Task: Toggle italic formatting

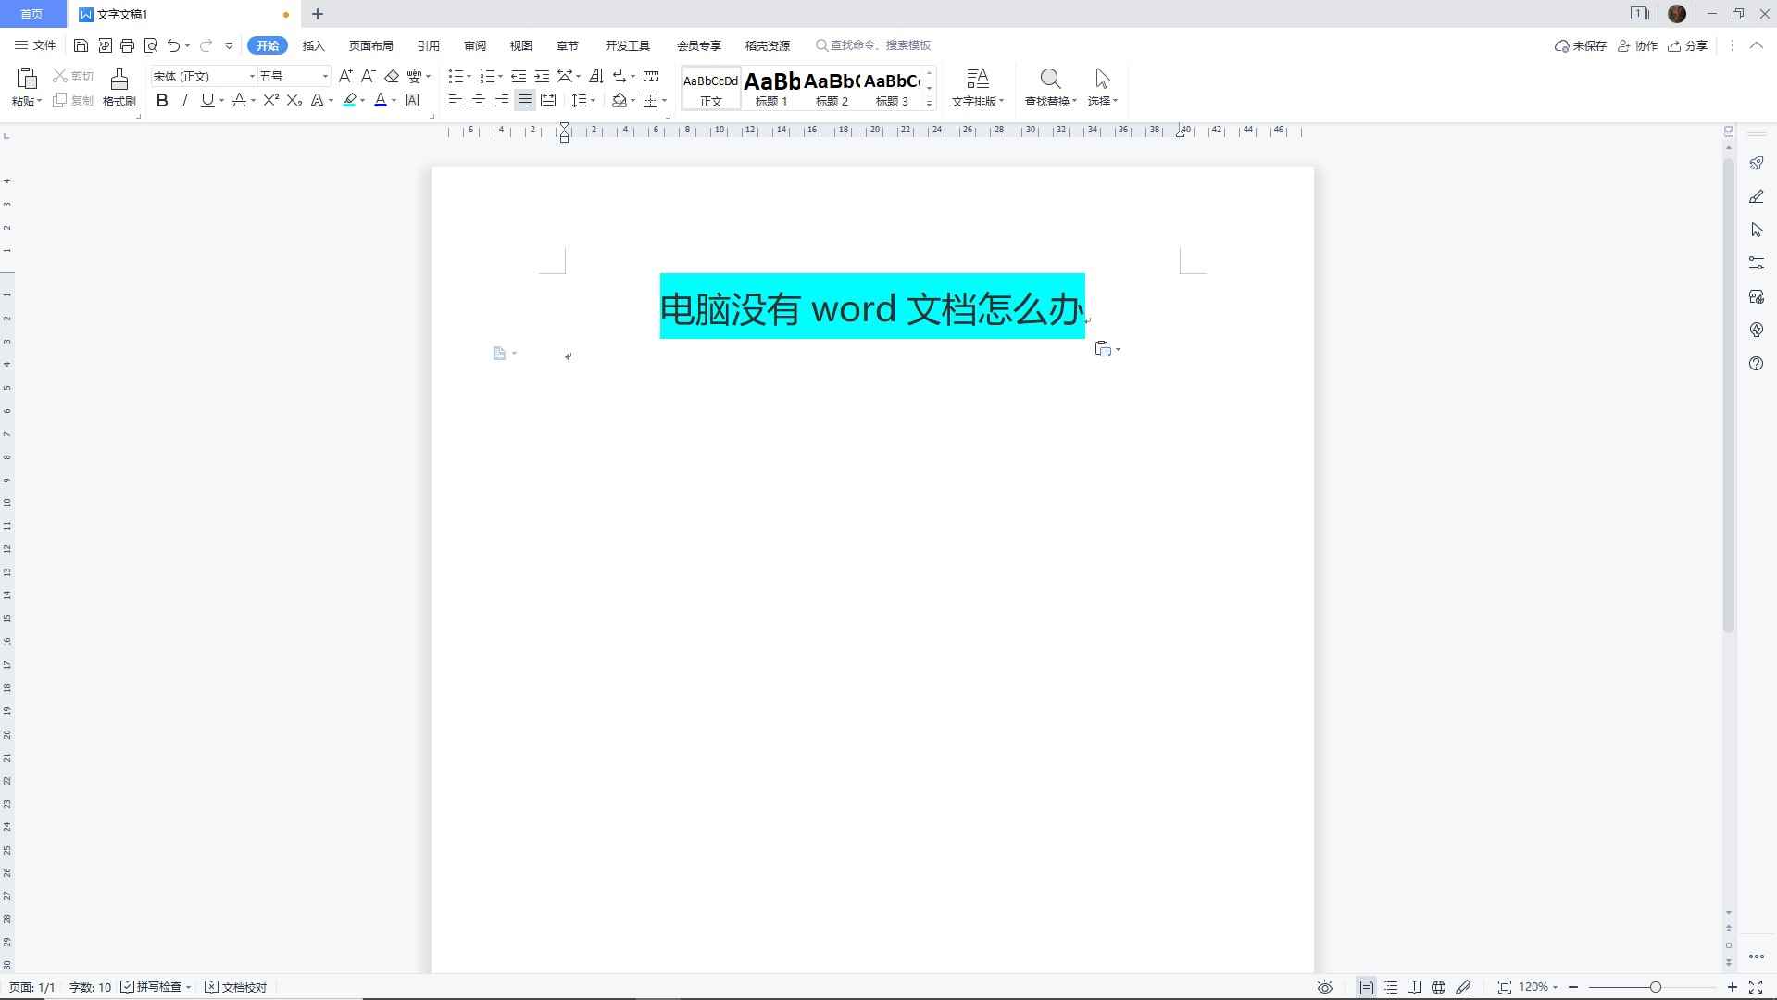Action: coord(184,101)
